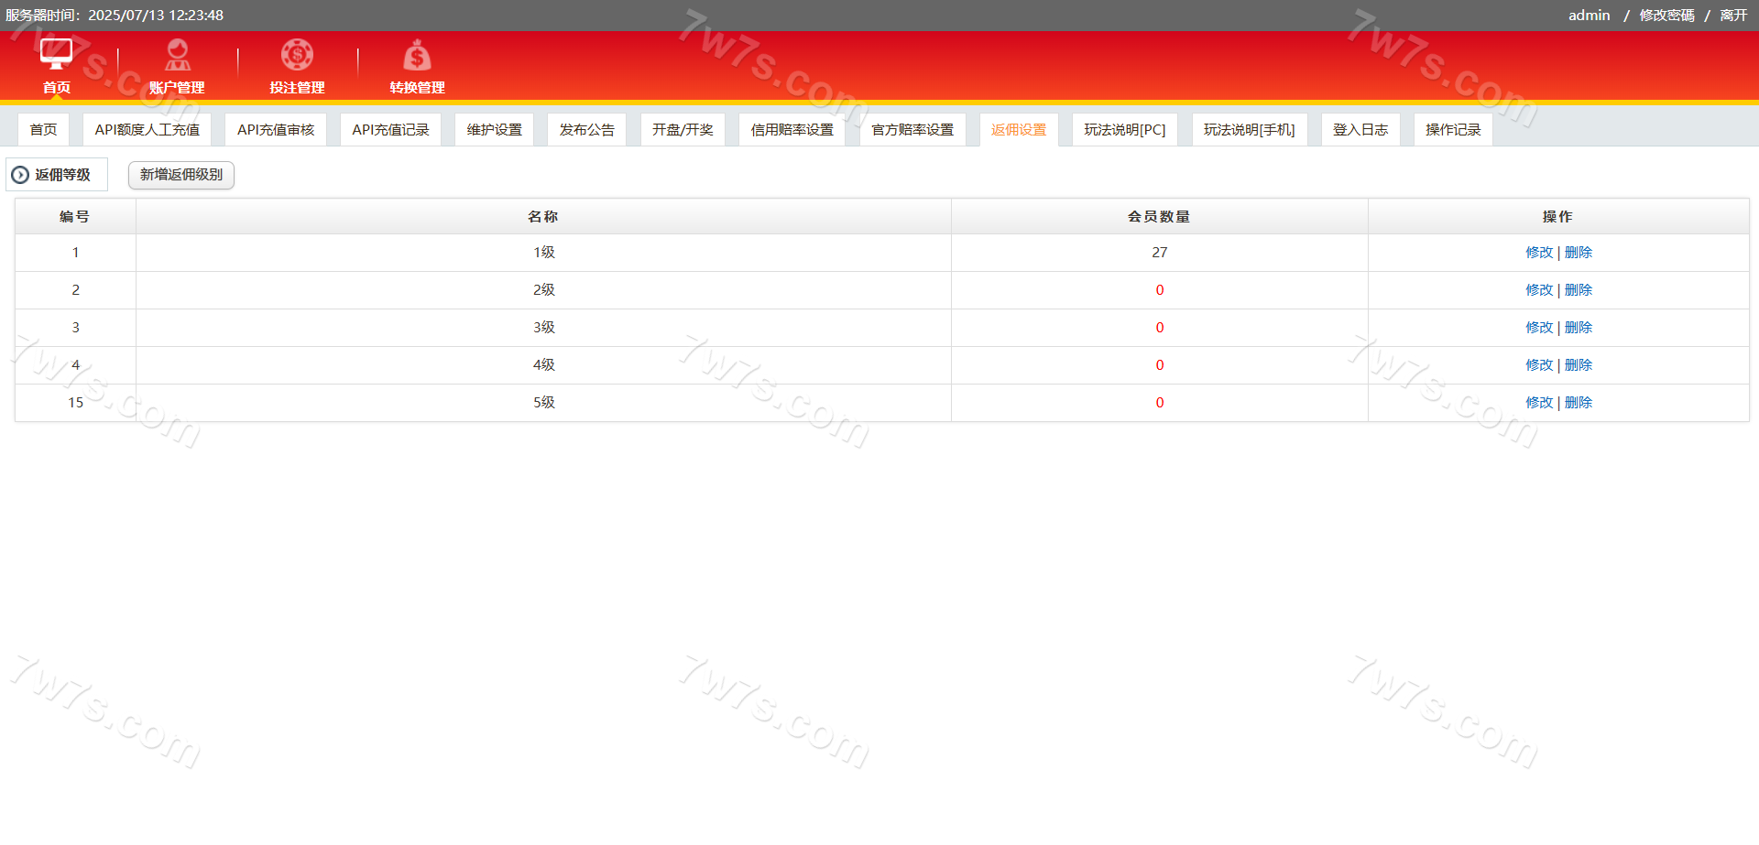
Task: Open the 玩法说明[PC] tab
Action: (x=1124, y=130)
